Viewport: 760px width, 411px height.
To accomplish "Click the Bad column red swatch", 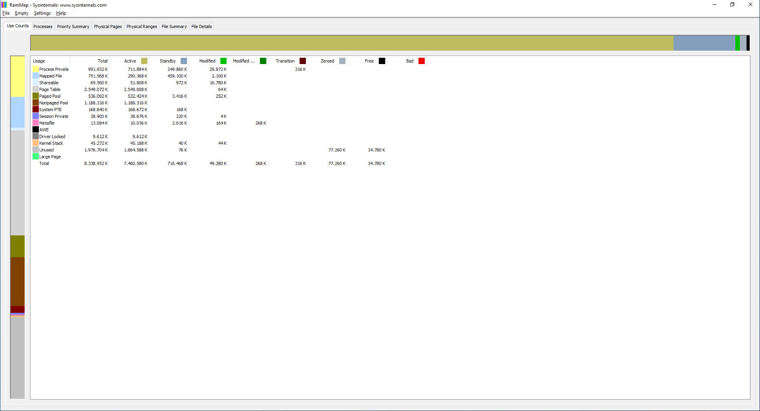I will (421, 61).
